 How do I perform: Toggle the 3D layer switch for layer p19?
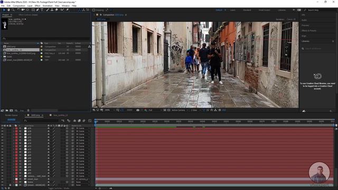coord(67,128)
